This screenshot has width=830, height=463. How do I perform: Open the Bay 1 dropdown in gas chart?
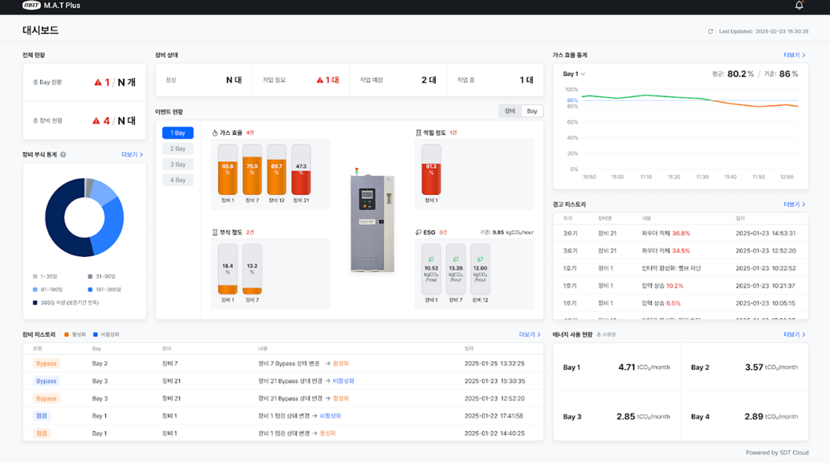pyautogui.click(x=574, y=74)
